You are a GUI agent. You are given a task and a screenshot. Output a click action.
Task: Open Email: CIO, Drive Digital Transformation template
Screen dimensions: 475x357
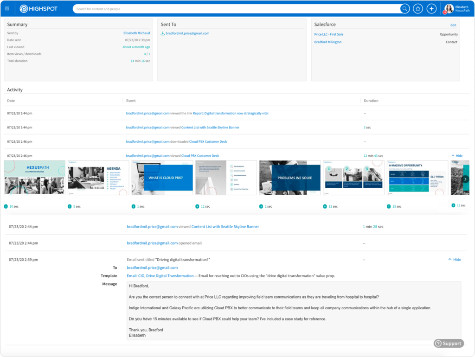tap(160, 276)
